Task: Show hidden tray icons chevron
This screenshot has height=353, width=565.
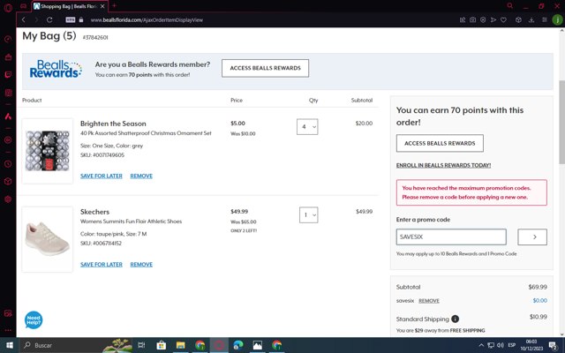Action: click(481, 345)
